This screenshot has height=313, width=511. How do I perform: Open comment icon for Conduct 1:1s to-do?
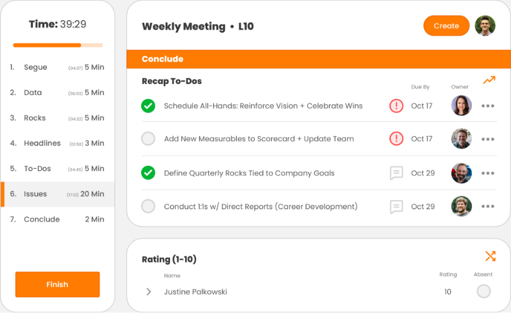(x=396, y=207)
